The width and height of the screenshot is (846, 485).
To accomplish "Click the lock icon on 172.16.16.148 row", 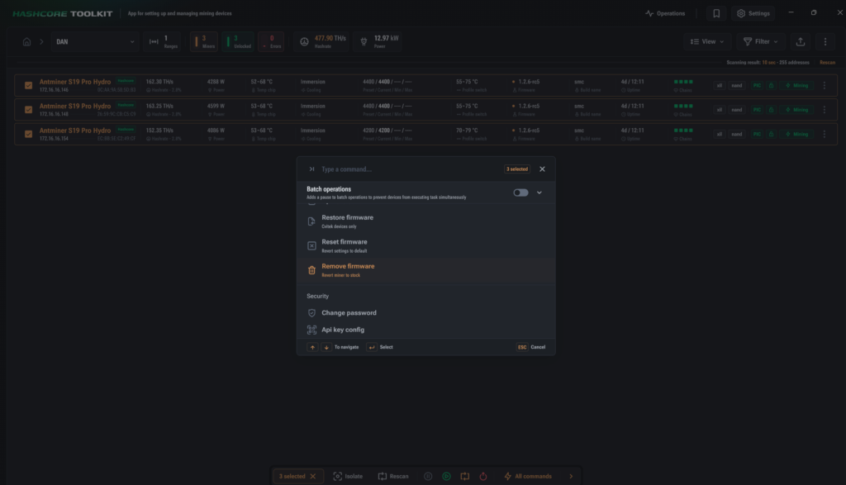I will (771, 110).
